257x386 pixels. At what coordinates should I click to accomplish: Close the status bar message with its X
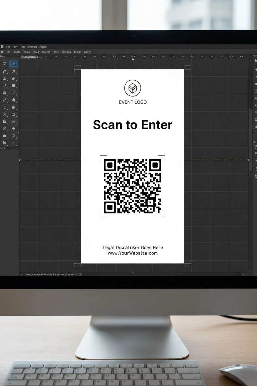[x=80, y=274]
